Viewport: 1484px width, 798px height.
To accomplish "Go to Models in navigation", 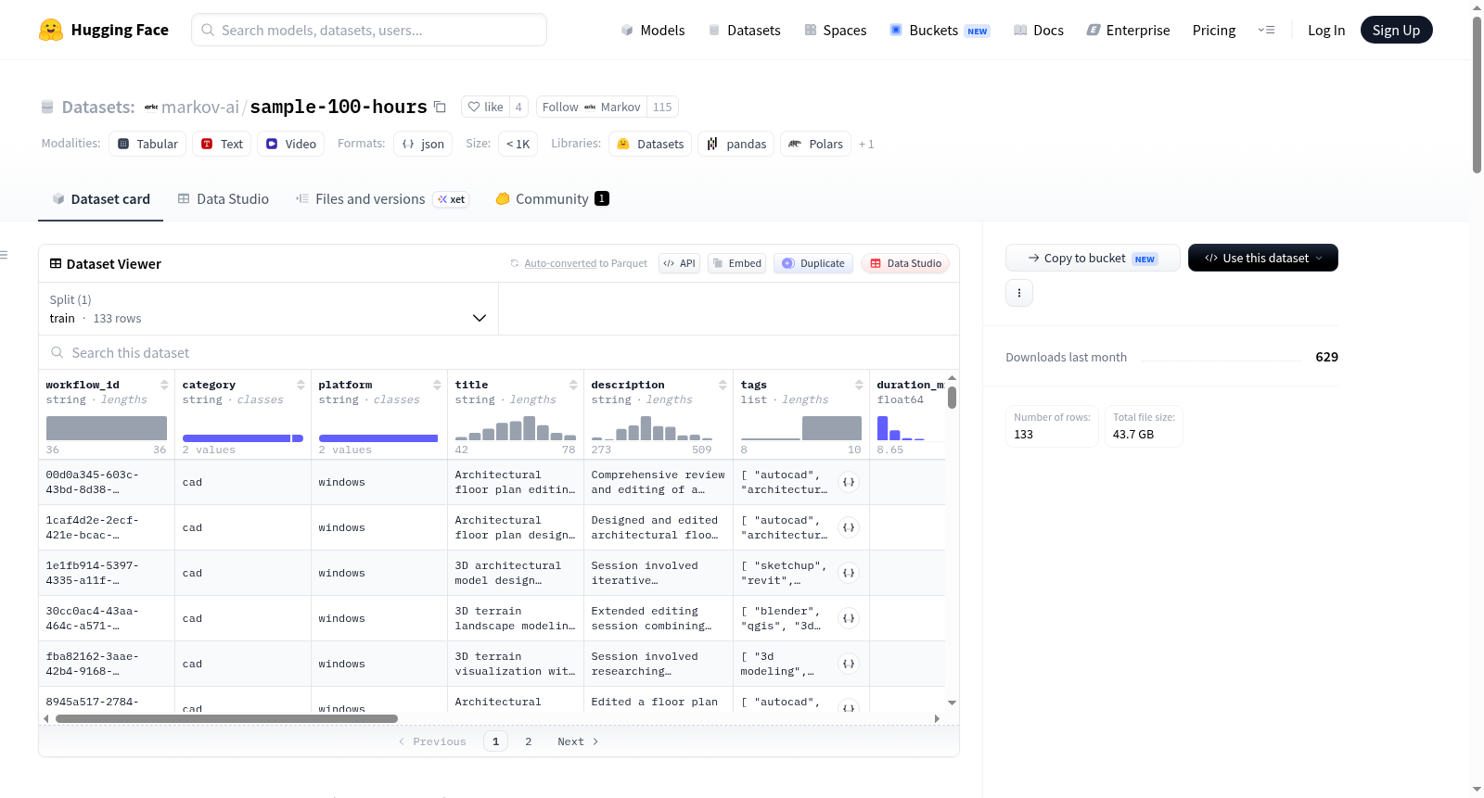I will 653,30.
